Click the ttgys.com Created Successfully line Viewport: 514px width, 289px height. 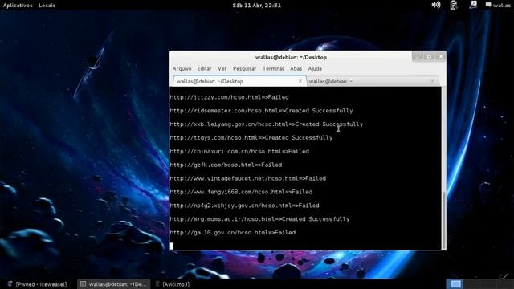[x=251, y=137]
